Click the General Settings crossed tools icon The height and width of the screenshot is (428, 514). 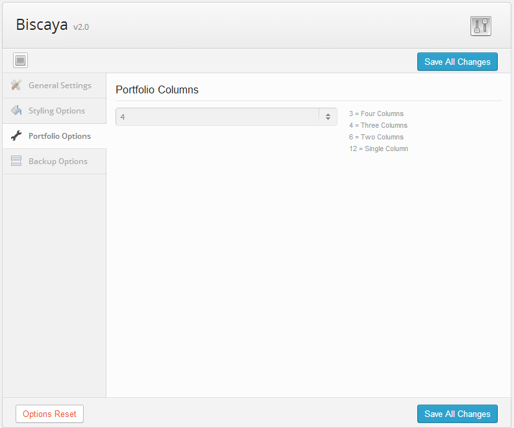point(17,86)
